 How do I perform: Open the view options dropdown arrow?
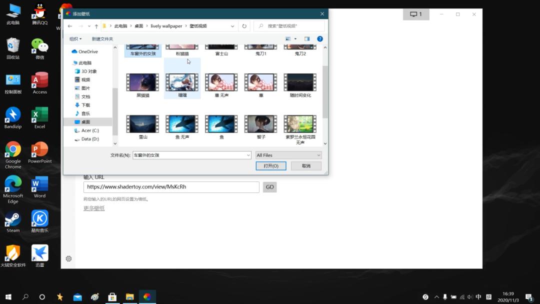coord(295,39)
